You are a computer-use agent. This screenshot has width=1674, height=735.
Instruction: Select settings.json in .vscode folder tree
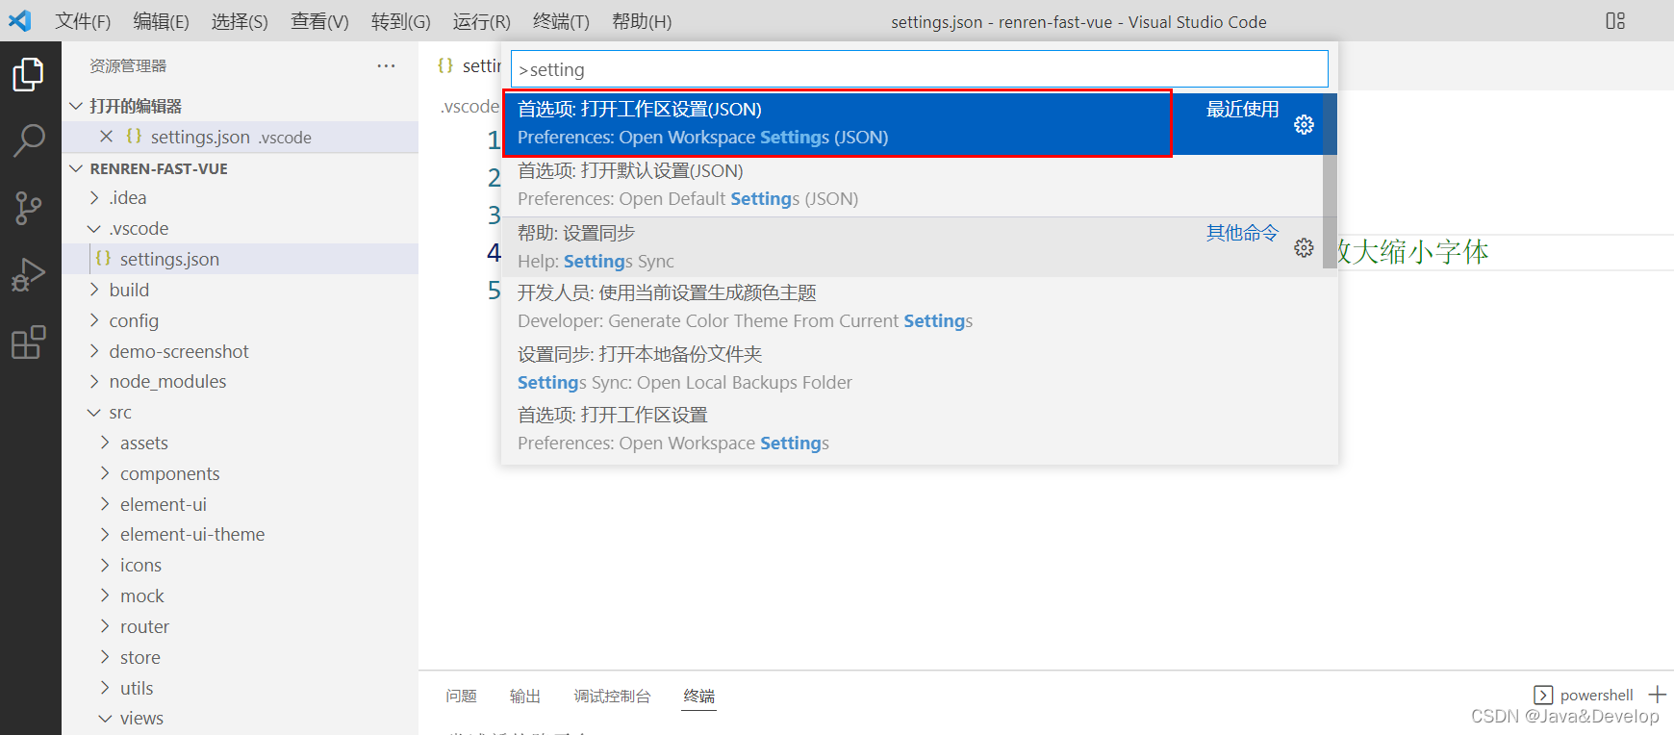(x=241, y=259)
